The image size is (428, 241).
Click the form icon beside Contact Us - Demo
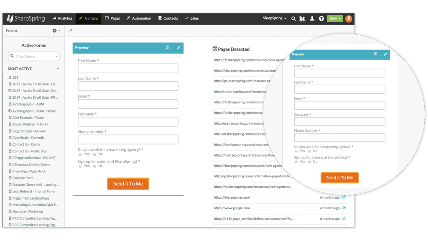[10, 144]
